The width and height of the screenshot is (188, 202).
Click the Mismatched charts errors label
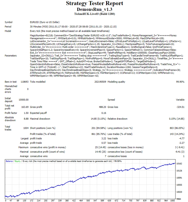[11, 89]
